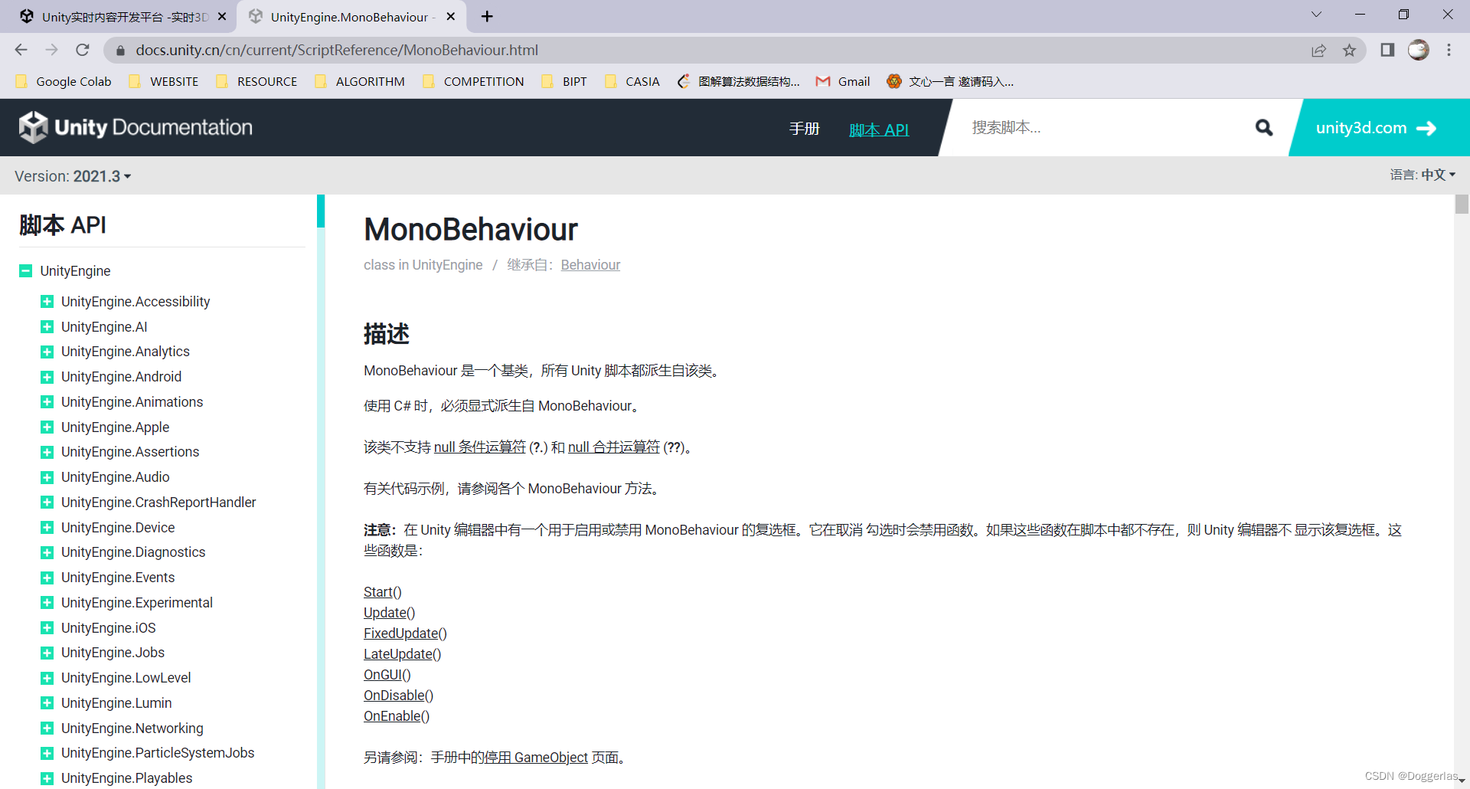
Task: Open the null 条件运算符 link
Action: (x=480, y=447)
